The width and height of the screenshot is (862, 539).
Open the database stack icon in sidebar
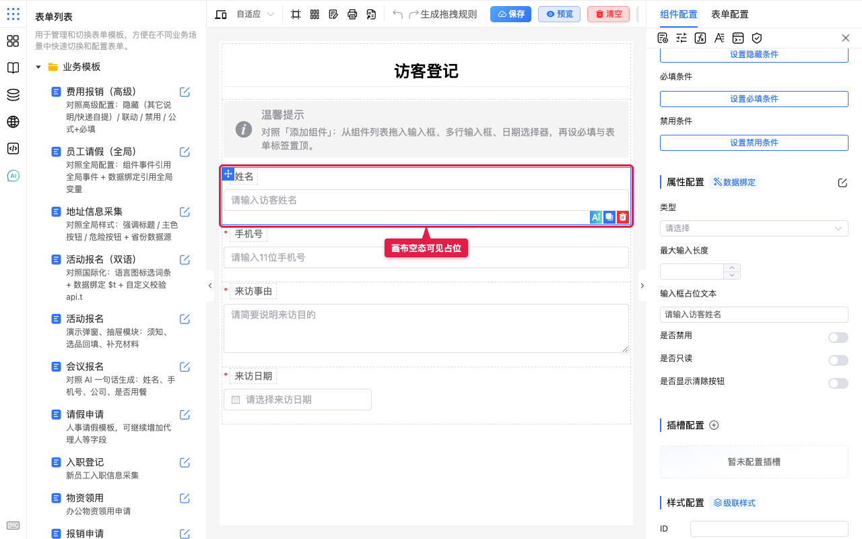[13, 95]
